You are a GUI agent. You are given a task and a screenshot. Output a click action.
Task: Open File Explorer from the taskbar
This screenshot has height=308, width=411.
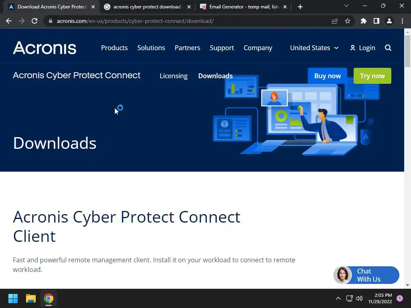coord(31,298)
